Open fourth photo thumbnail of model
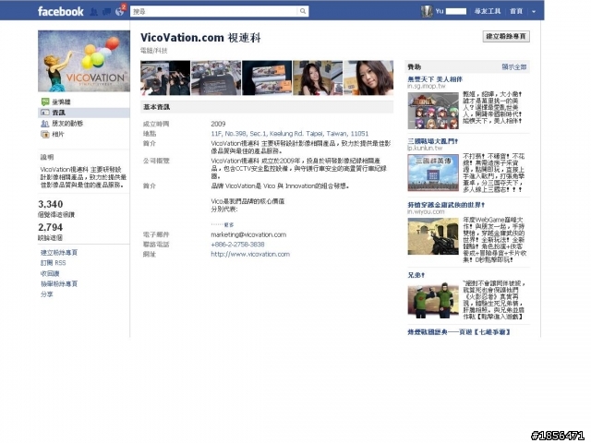The height and width of the screenshot is (443, 591). point(318,78)
